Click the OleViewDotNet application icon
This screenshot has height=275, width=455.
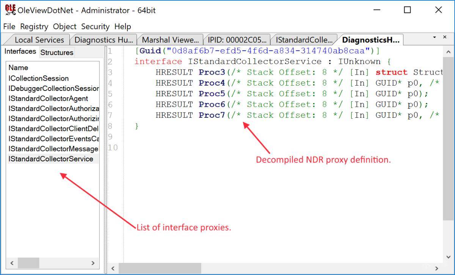tap(10, 10)
